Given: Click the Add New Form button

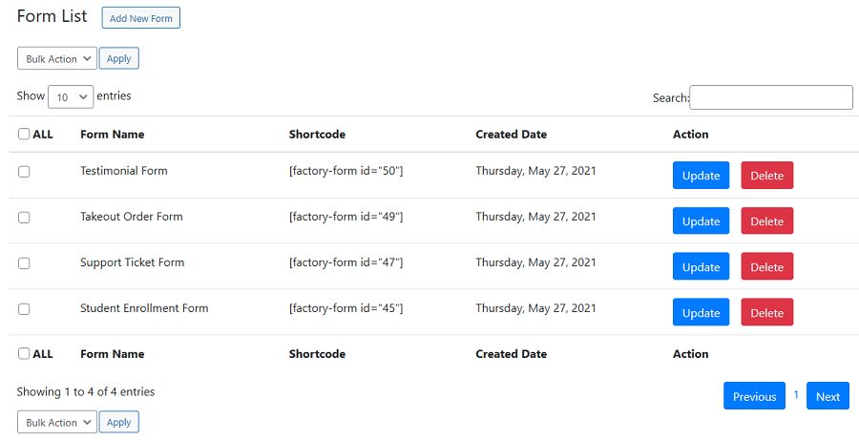Looking at the screenshot, I should click(140, 18).
